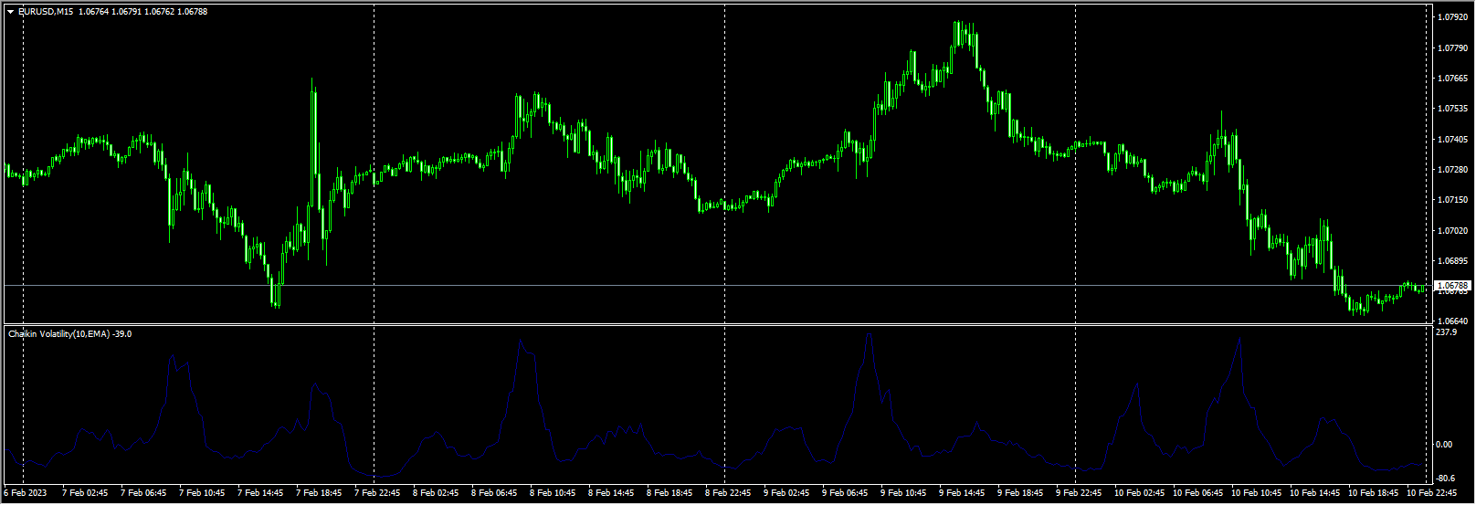Select the current price label 1.06788
1476x505 pixels.
pyautogui.click(x=1452, y=286)
